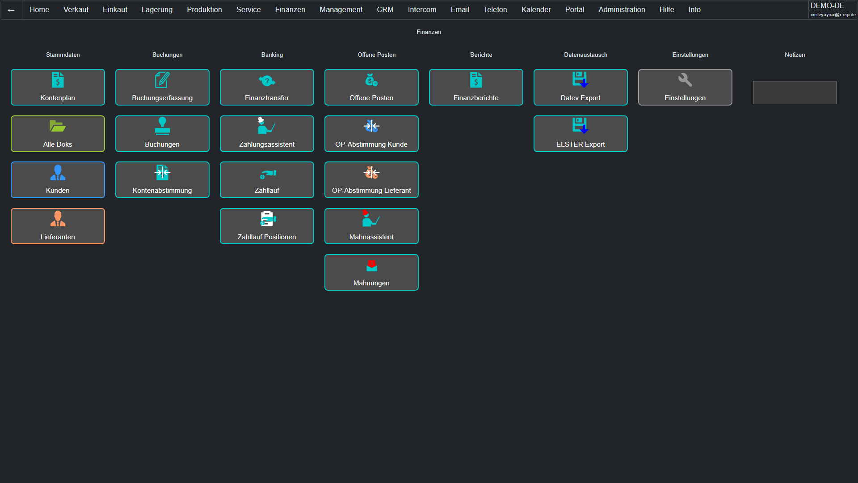Screen dimensions: 858x483
Task: Open the Mahnungen envelope tile
Action: [371, 272]
